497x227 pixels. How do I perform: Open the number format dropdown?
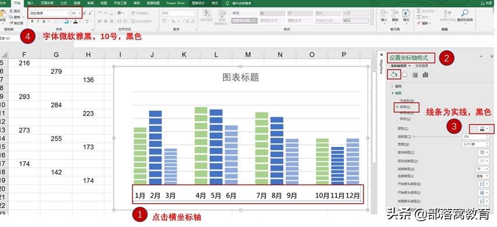[178, 13]
